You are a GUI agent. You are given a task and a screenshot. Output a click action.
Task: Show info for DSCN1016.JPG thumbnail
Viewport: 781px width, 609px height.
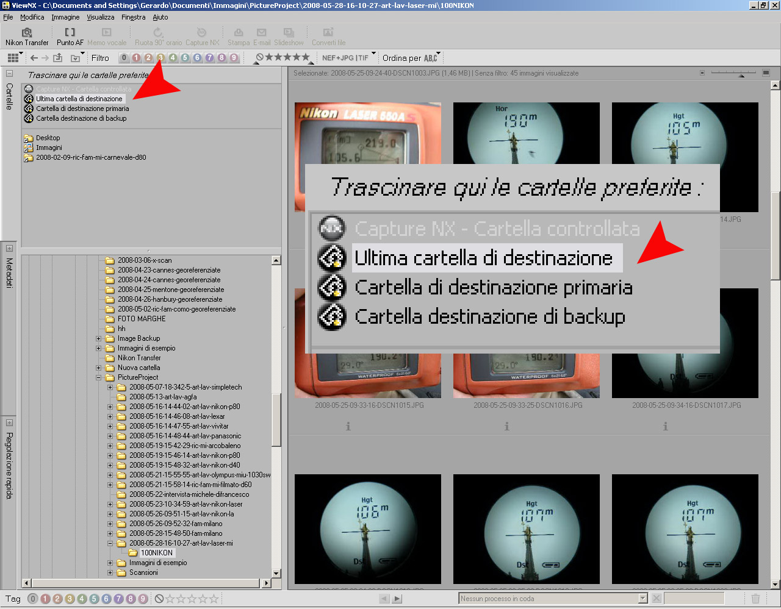(x=507, y=427)
